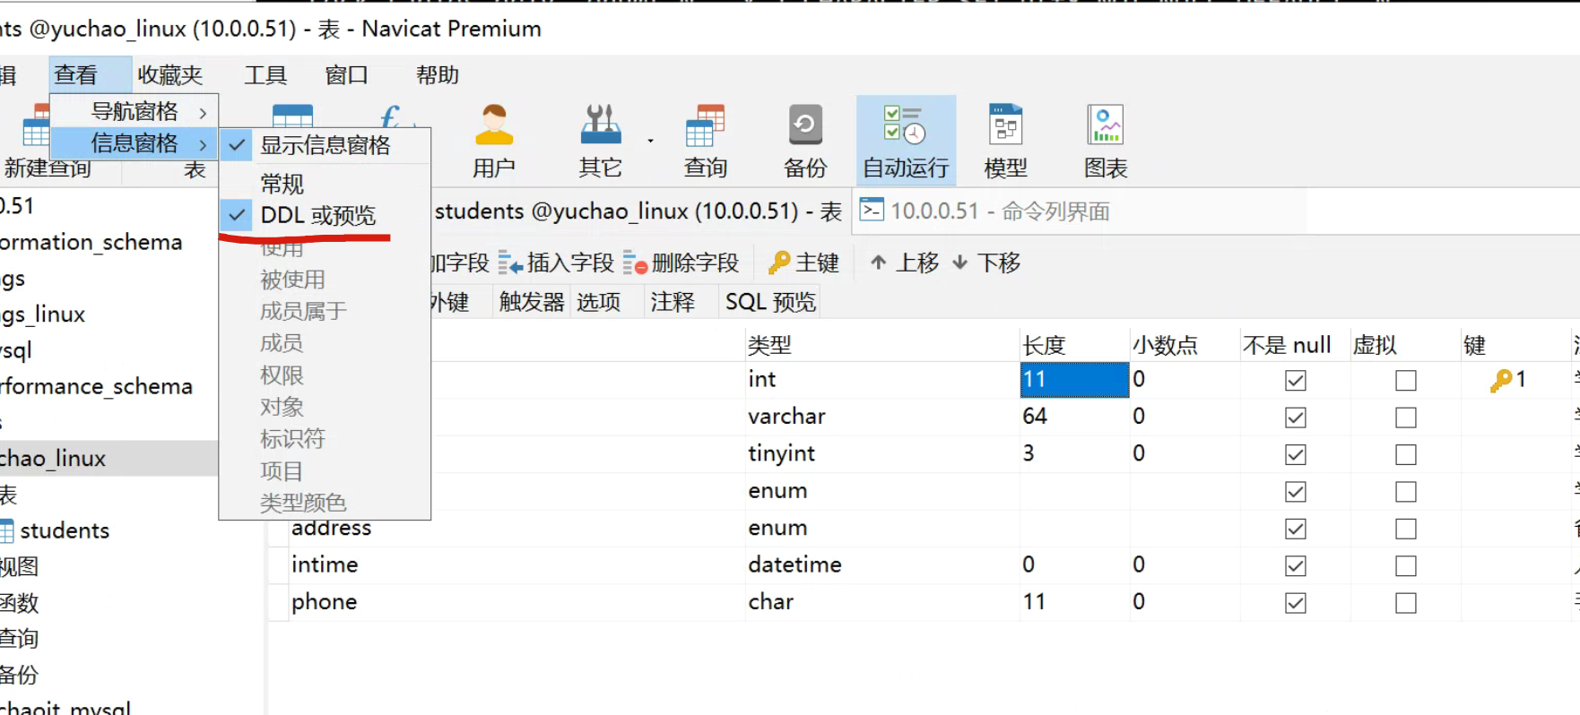Screen dimensions: 1580x715
Task: Open dropdown arrow next to 其它
Action: click(x=650, y=141)
